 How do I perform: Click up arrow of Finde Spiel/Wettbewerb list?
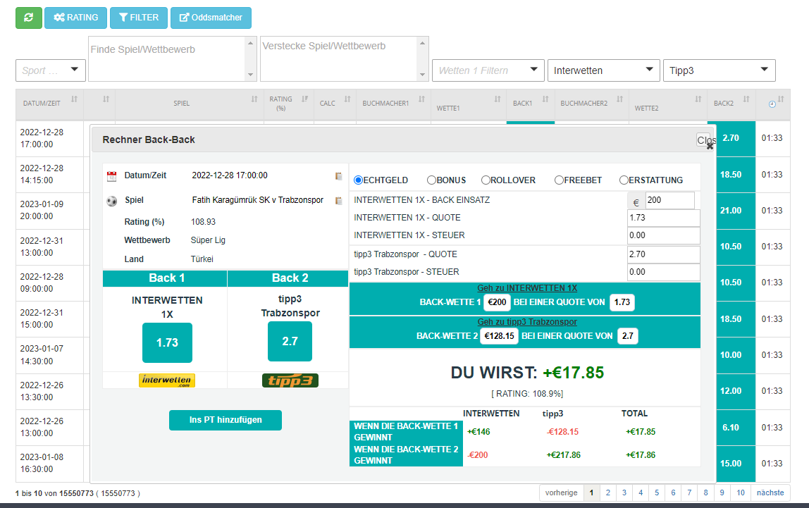click(250, 43)
